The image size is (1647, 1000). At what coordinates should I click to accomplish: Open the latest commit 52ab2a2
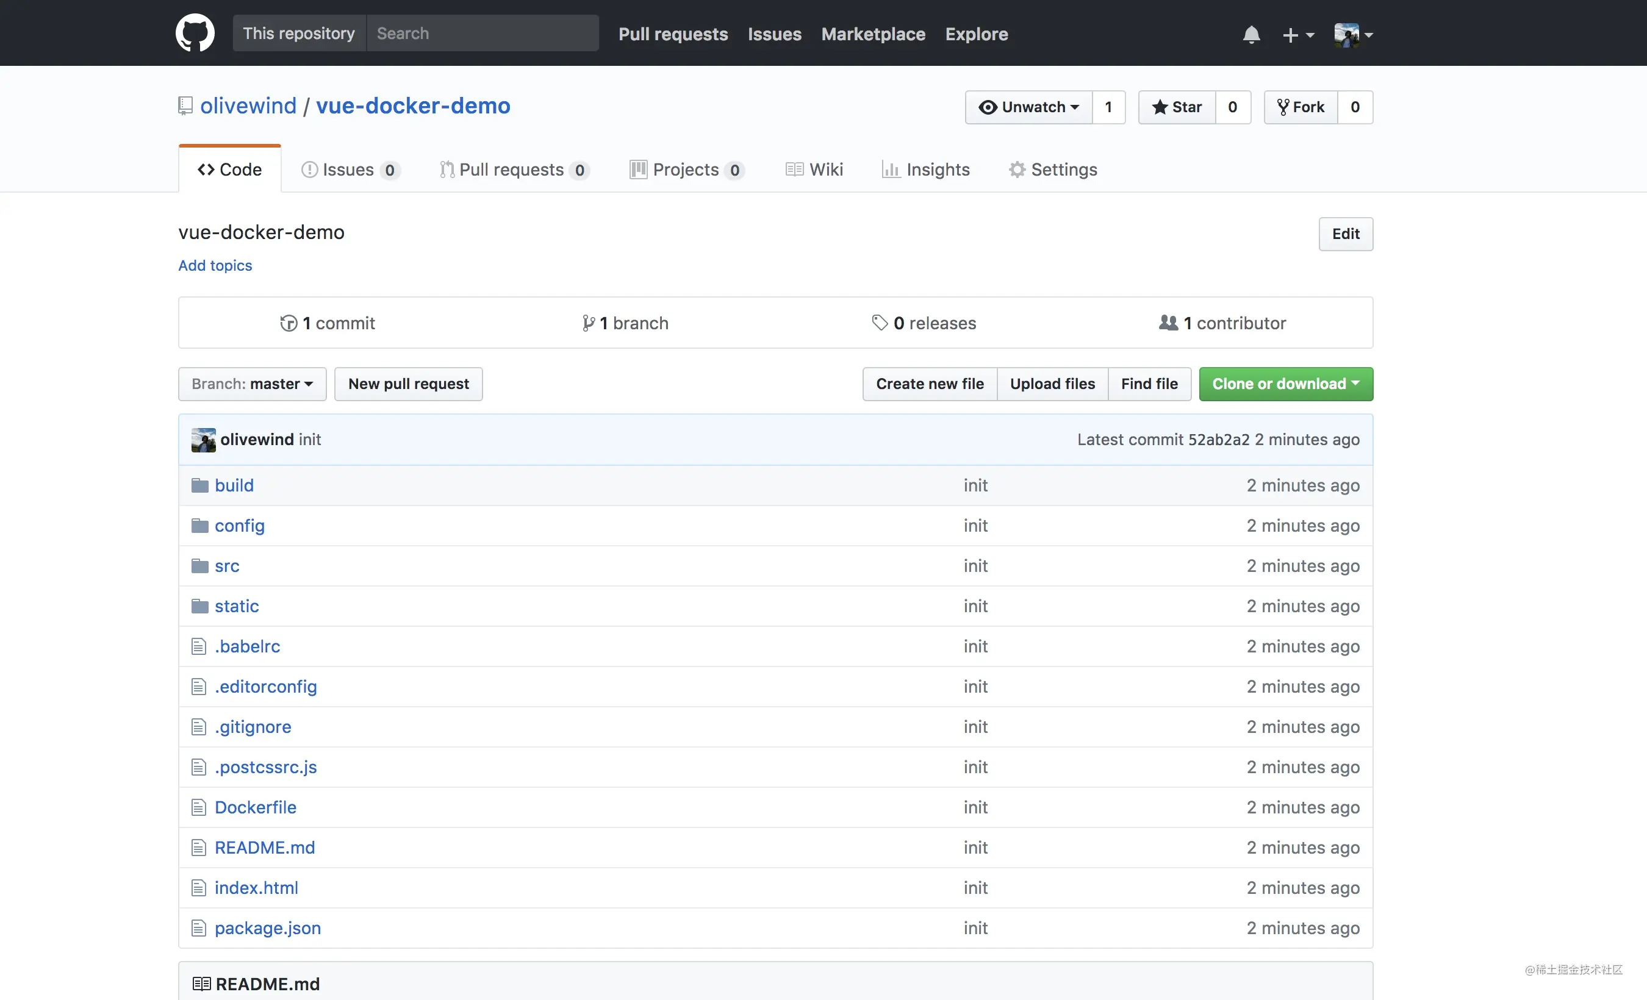pyautogui.click(x=1218, y=440)
